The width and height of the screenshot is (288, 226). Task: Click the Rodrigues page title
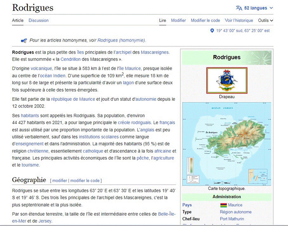point(33,8)
